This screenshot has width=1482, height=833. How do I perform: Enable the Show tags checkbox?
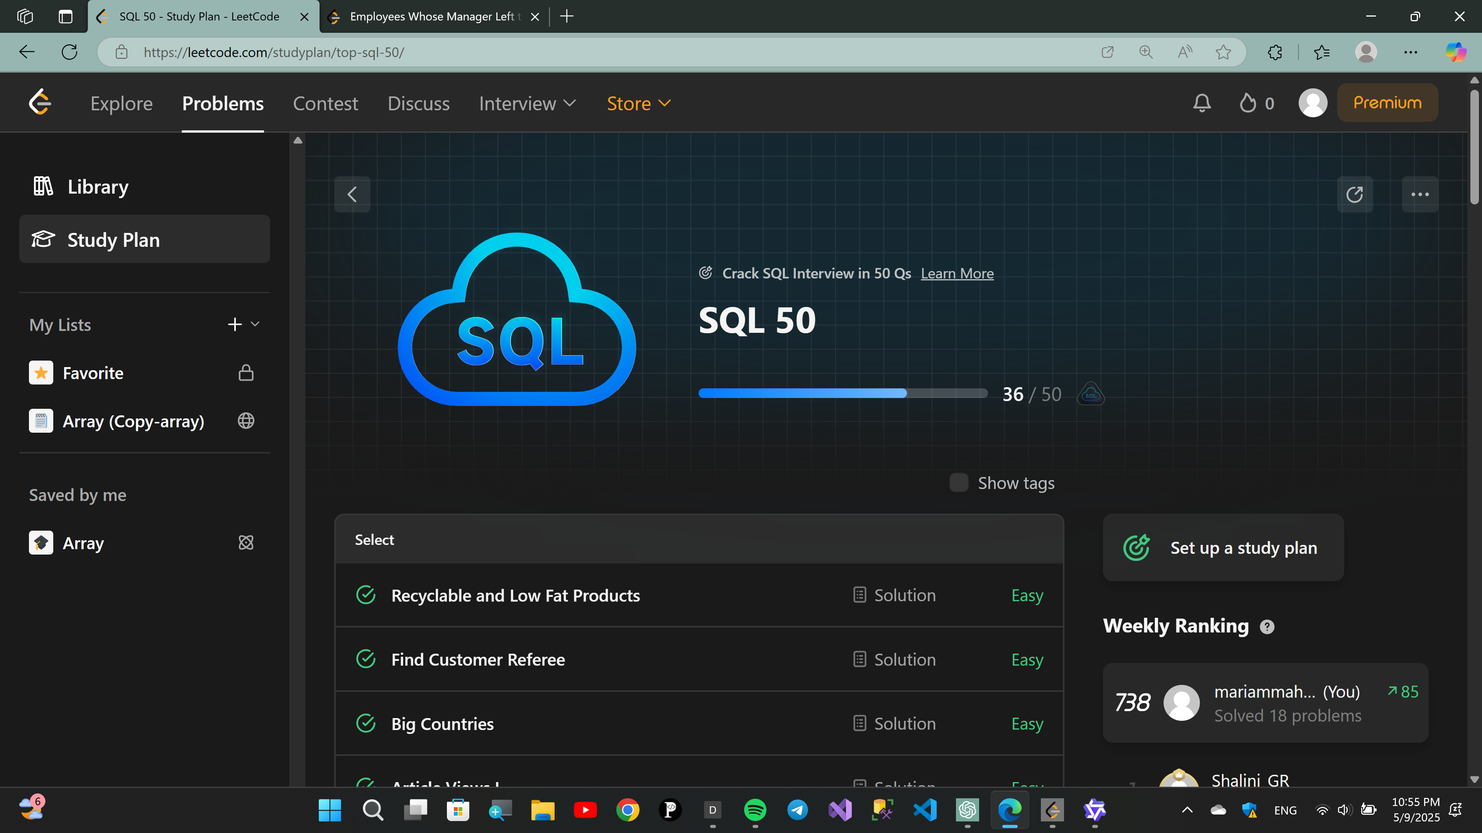click(x=958, y=482)
